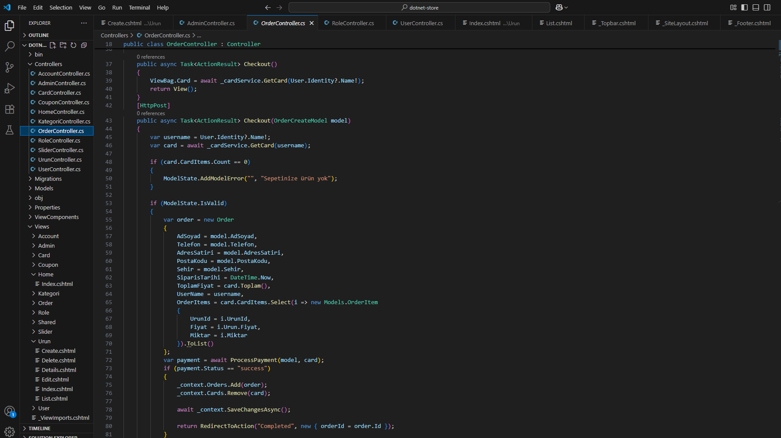Switch to the _Topbar.cshtml tab

click(x=616, y=23)
